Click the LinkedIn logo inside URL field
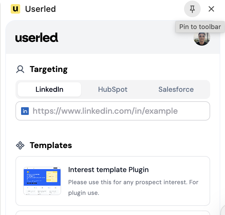 tap(25, 111)
